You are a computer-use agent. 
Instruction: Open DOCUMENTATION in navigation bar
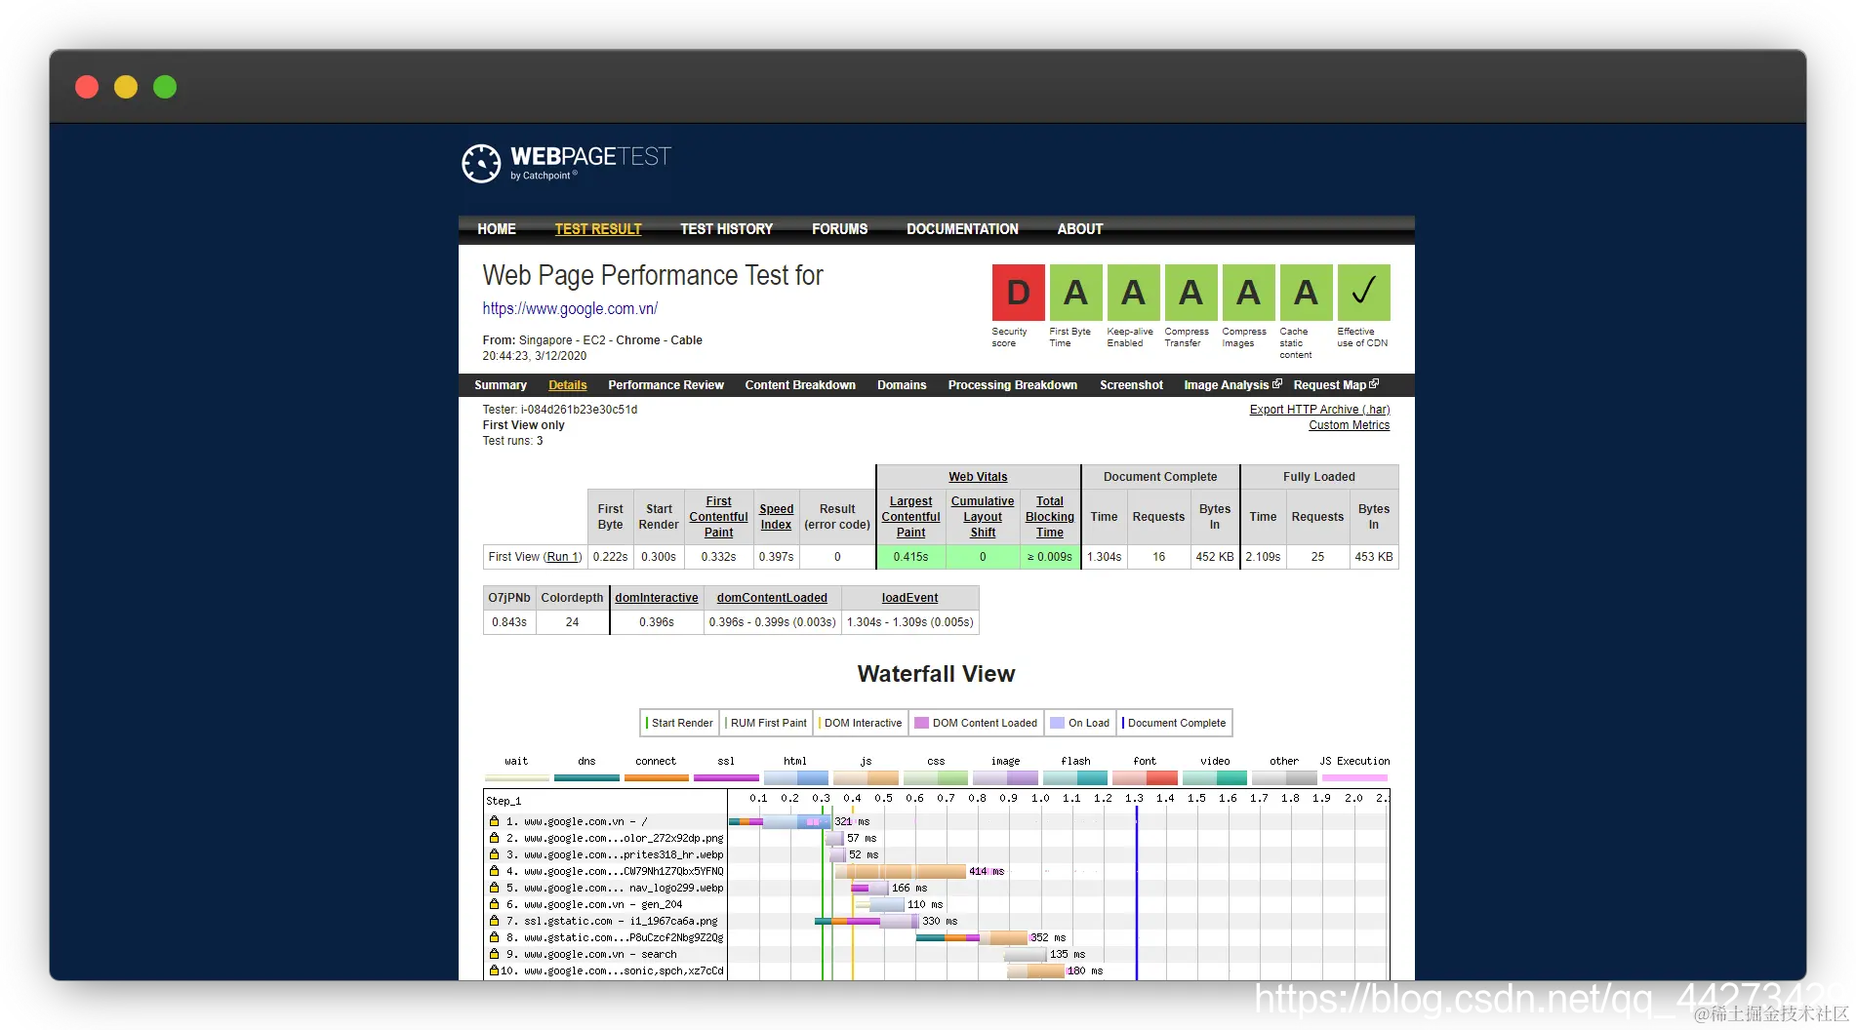point(962,229)
